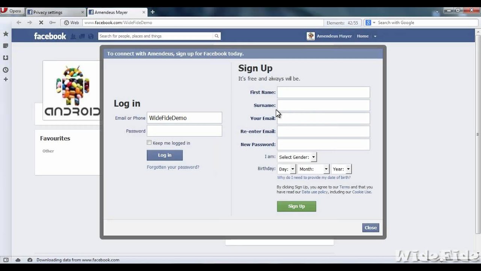Close the Privacy settings tab
The height and width of the screenshot is (271, 481).
tap(83, 12)
